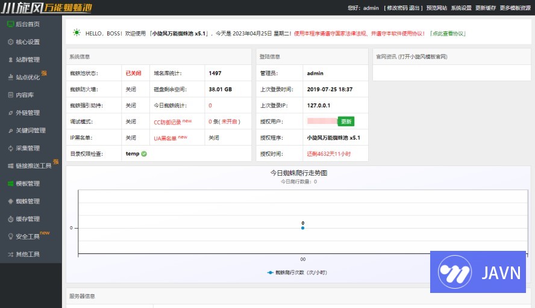Click the 关键词管理 key icon
Viewport: 535px width, 308px height.
tap(11, 131)
